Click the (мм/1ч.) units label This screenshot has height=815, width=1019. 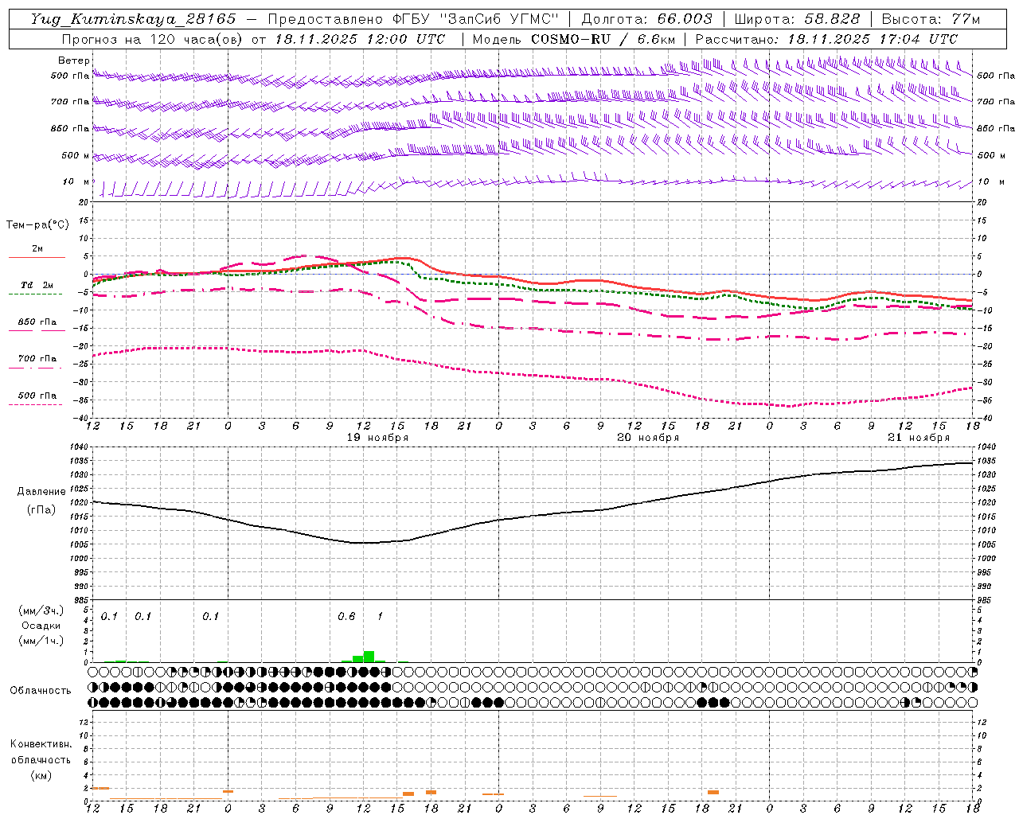tap(41, 641)
